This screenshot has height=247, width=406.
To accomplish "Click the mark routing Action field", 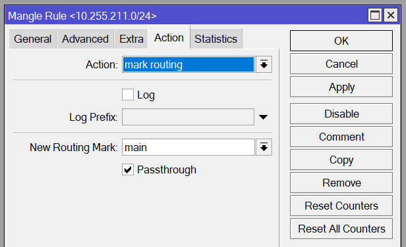I will pyautogui.click(x=188, y=64).
